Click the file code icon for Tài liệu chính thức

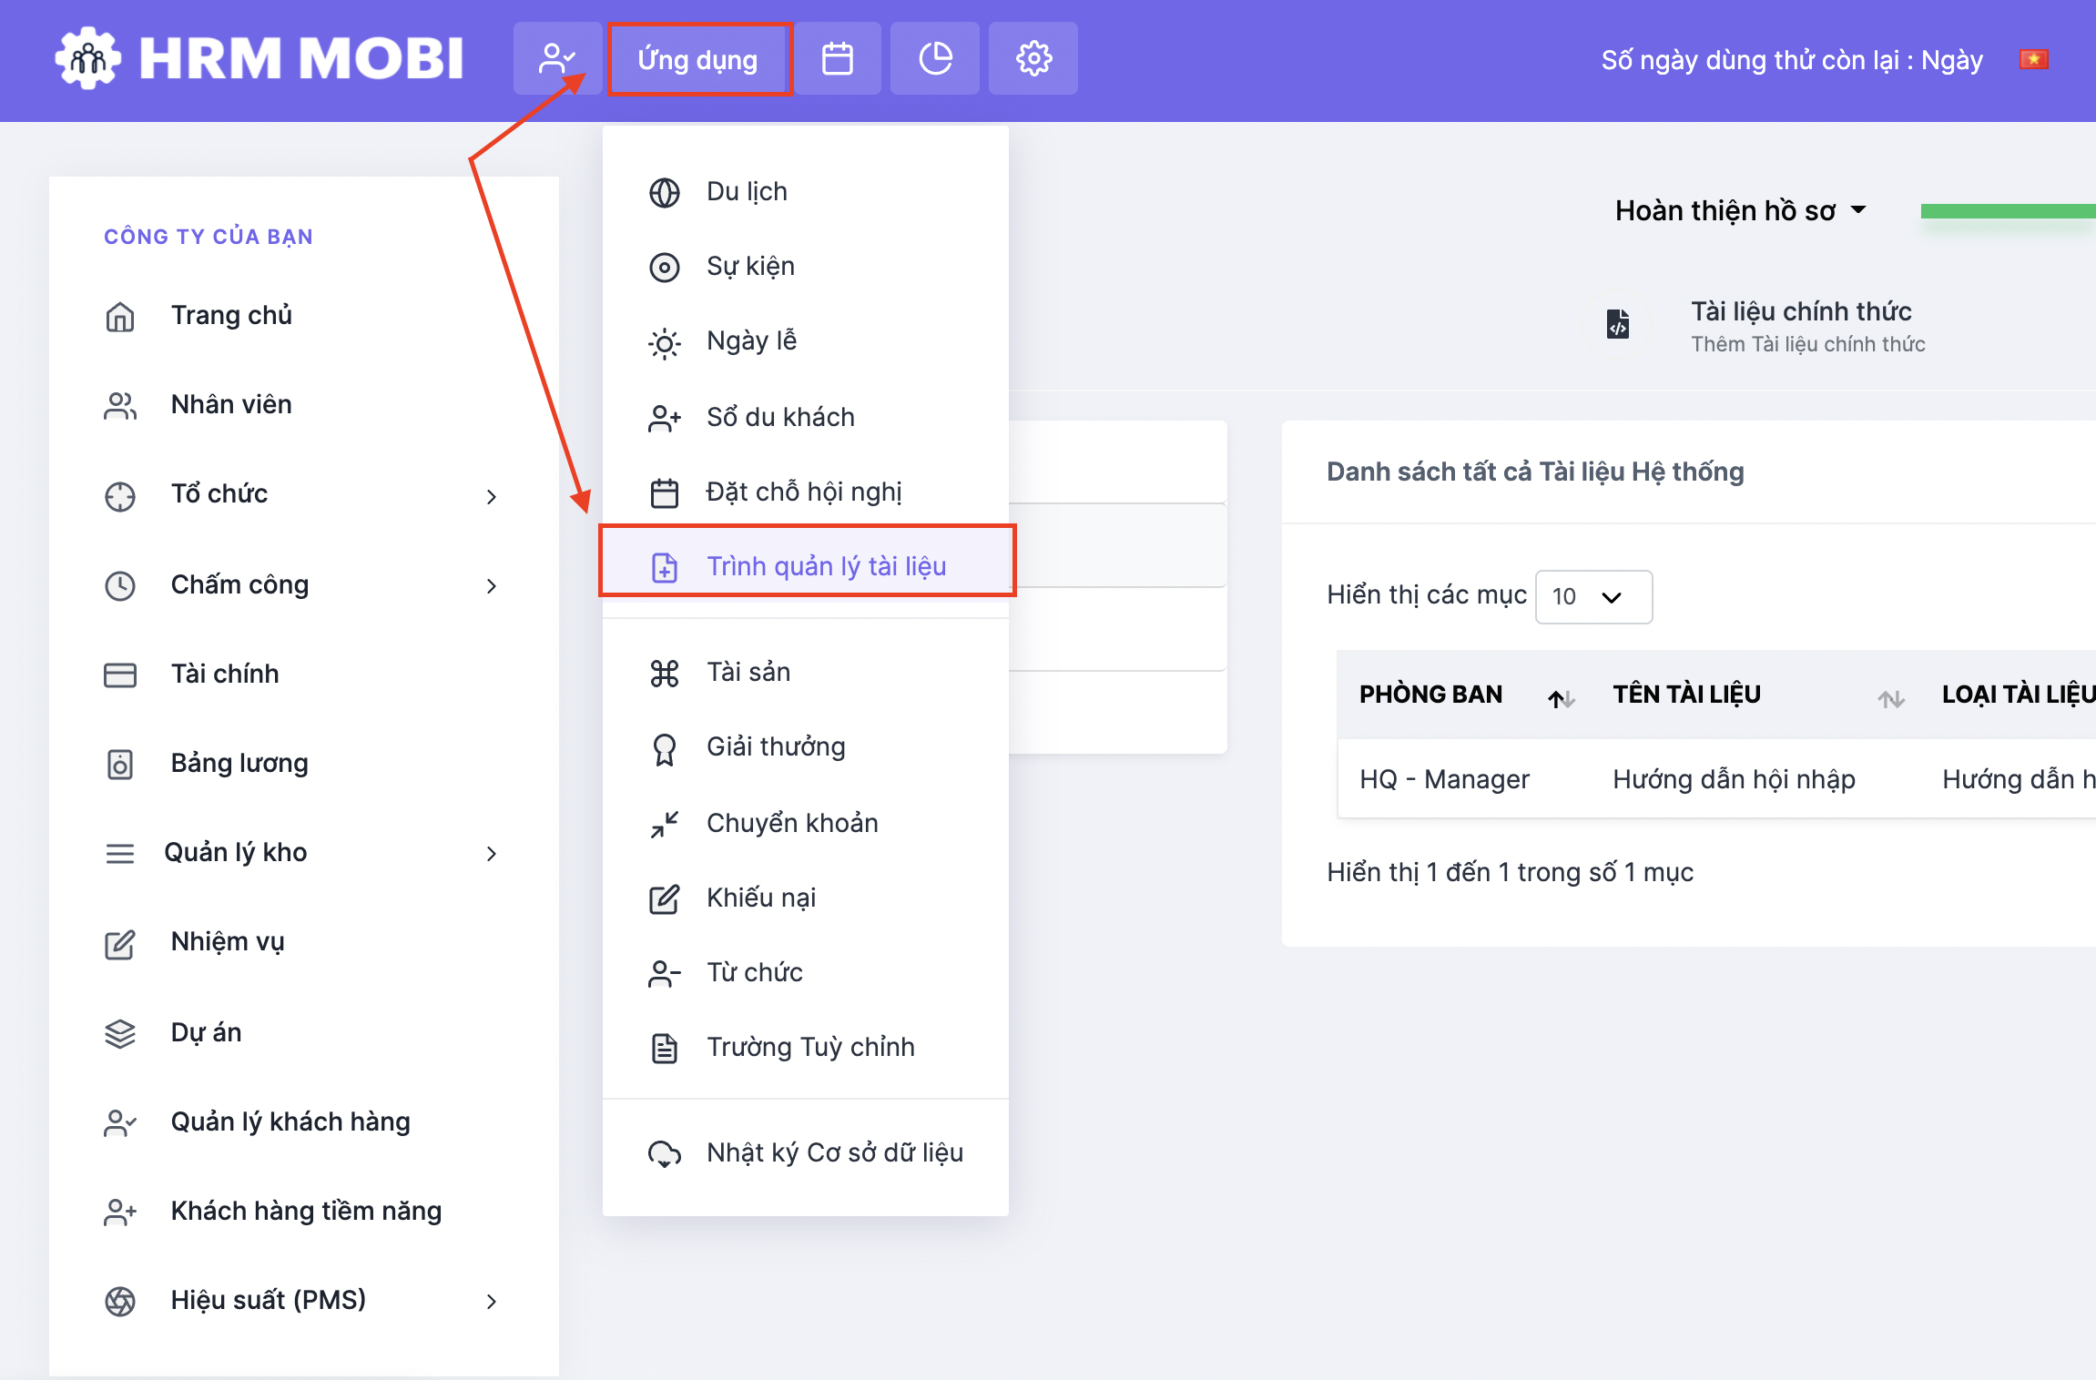[1618, 323]
